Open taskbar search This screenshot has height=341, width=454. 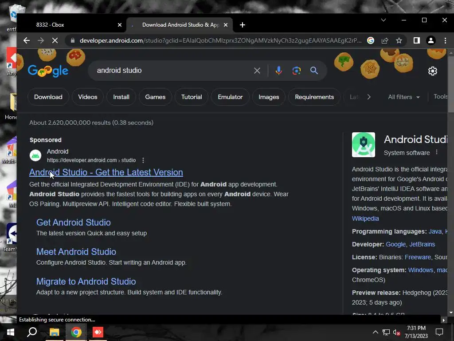(32, 332)
